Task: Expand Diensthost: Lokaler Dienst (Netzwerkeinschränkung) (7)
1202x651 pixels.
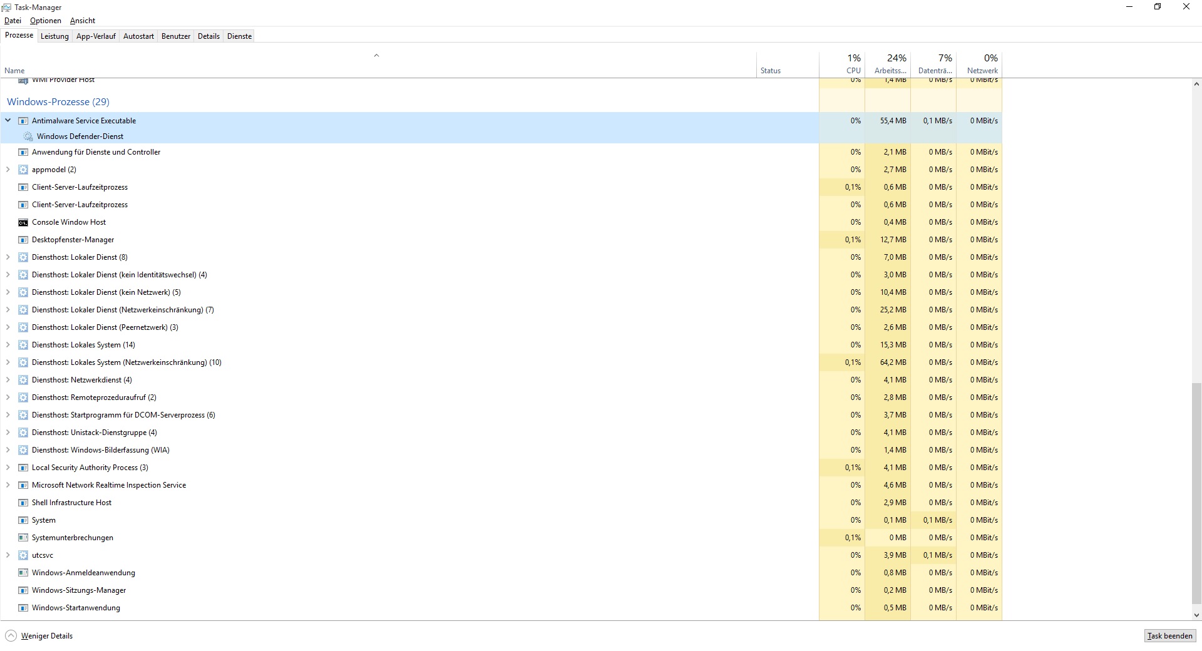Action: (x=8, y=310)
